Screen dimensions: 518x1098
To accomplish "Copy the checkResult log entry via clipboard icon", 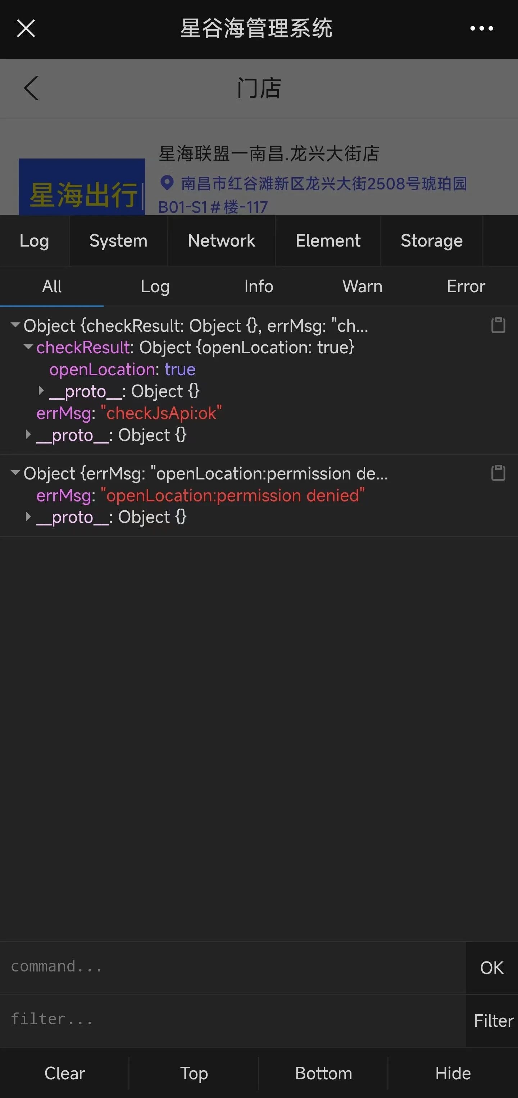I will [498, 325].
